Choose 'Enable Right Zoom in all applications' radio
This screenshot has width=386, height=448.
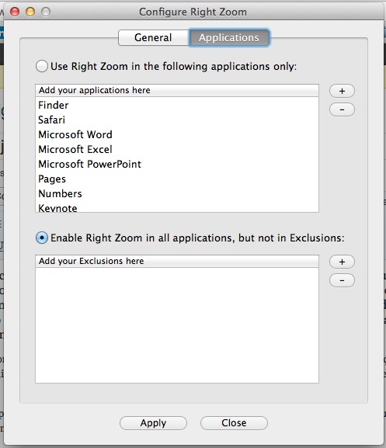coord(42,238)
